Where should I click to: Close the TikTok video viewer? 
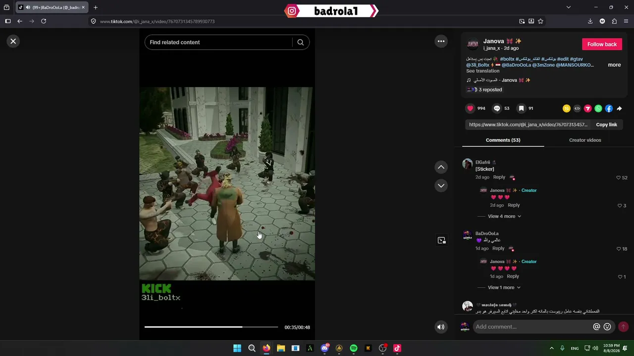coord(13,41)
